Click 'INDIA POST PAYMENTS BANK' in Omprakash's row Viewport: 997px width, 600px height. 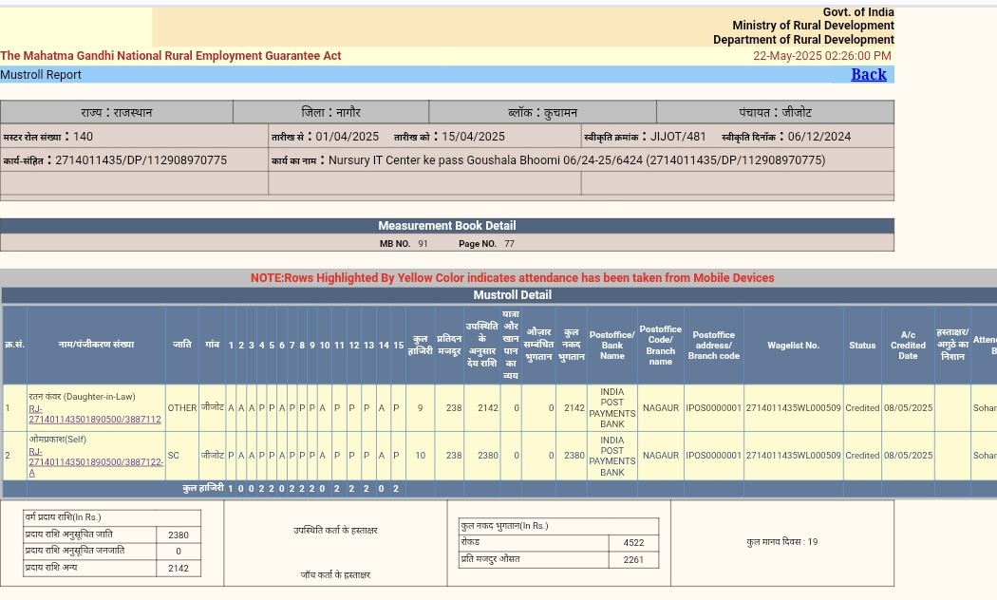[x=612, y=456]
